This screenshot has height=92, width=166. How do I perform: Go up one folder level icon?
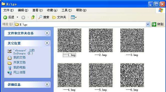click(x=33, y=17)
